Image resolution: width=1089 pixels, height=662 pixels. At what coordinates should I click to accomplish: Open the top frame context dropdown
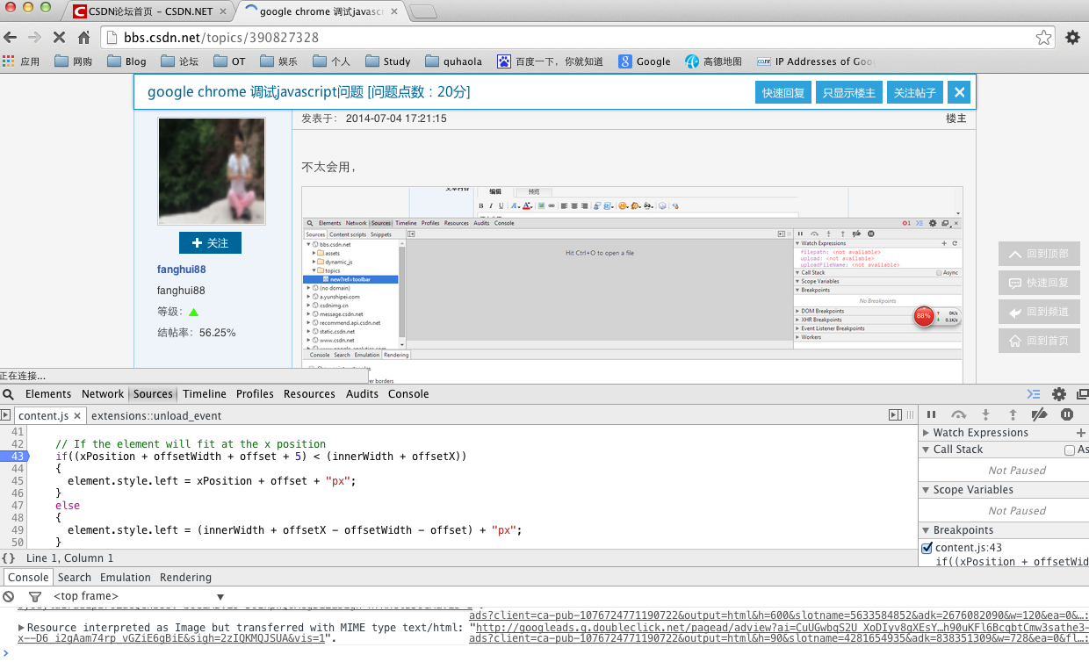pos(140,596)
